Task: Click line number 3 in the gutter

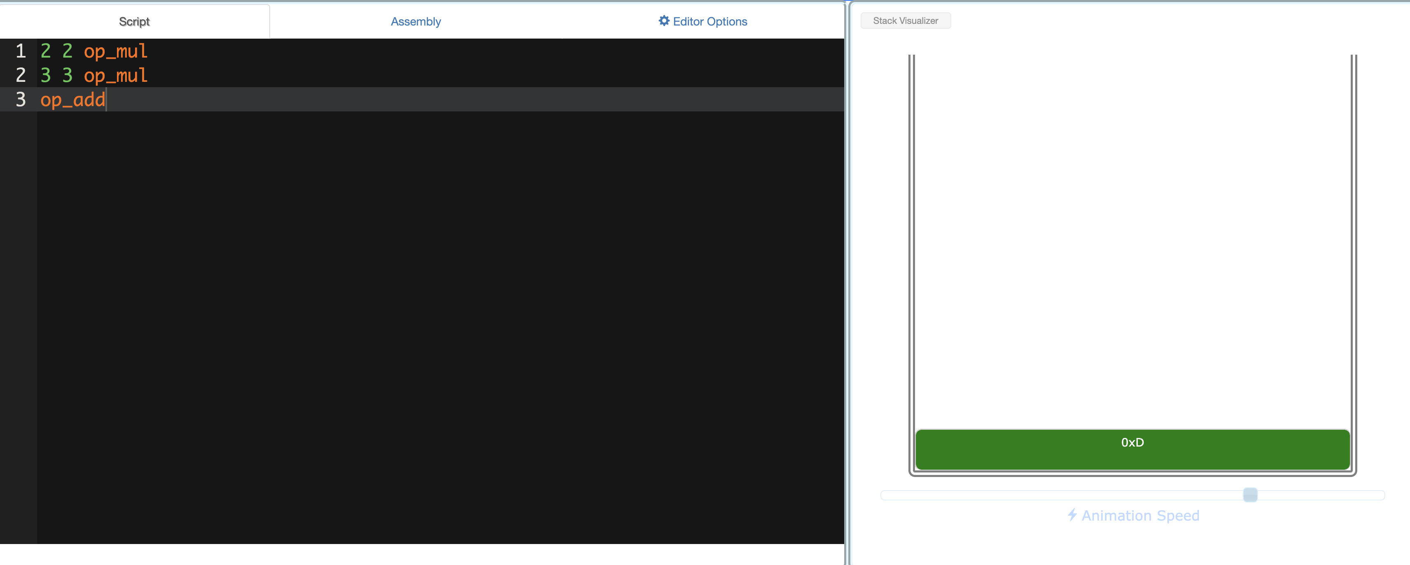Action: click(21, 100)
